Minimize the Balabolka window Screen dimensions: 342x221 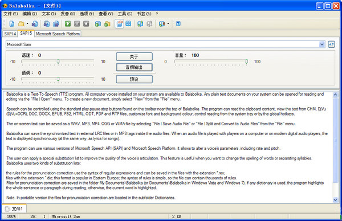pyautogui.click(x=320, y=6)
